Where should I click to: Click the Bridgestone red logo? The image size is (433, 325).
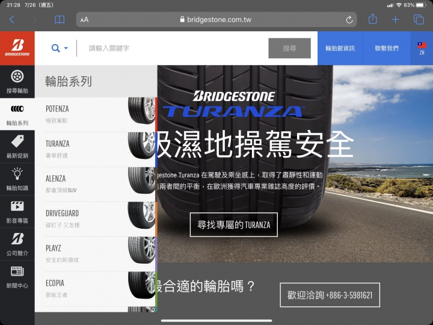17,48
